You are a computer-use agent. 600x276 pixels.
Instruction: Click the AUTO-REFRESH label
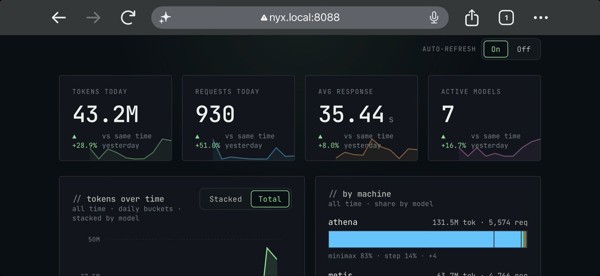coord(449,49)
